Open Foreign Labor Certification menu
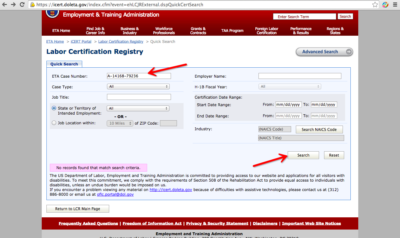The height and width of the screenshot is (238, 400). coord(267,31)
